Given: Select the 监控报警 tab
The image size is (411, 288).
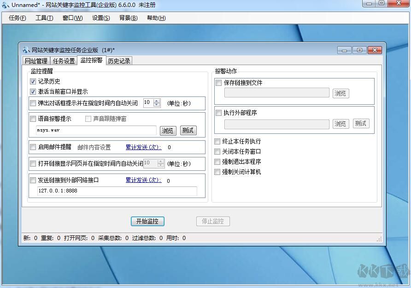Looking at the screenshot, I should (91, 60).
